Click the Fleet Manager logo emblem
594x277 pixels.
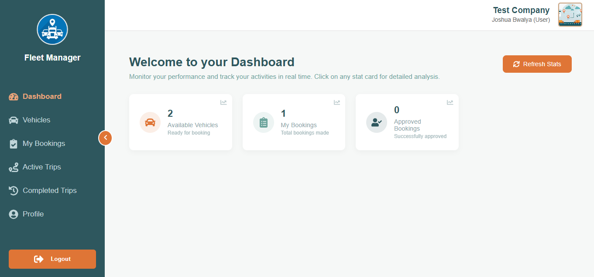pyautogui.click(x=52, y=29)
